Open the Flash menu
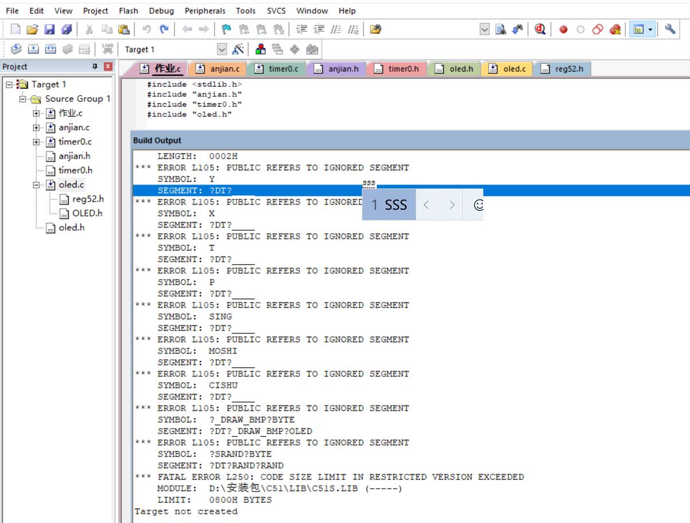This screenshot has height=523, width=690. (x=129, y=10)
